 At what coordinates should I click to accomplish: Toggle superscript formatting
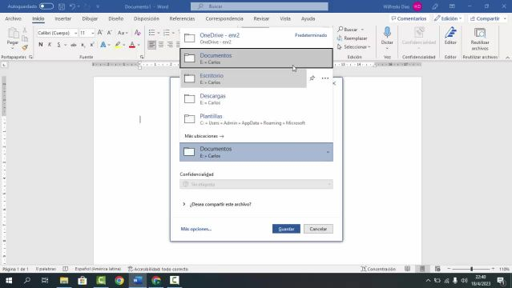click(x=92, y=45)
